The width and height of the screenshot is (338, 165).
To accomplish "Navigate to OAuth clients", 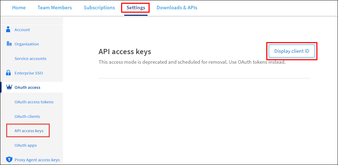I will click(27, 116).
